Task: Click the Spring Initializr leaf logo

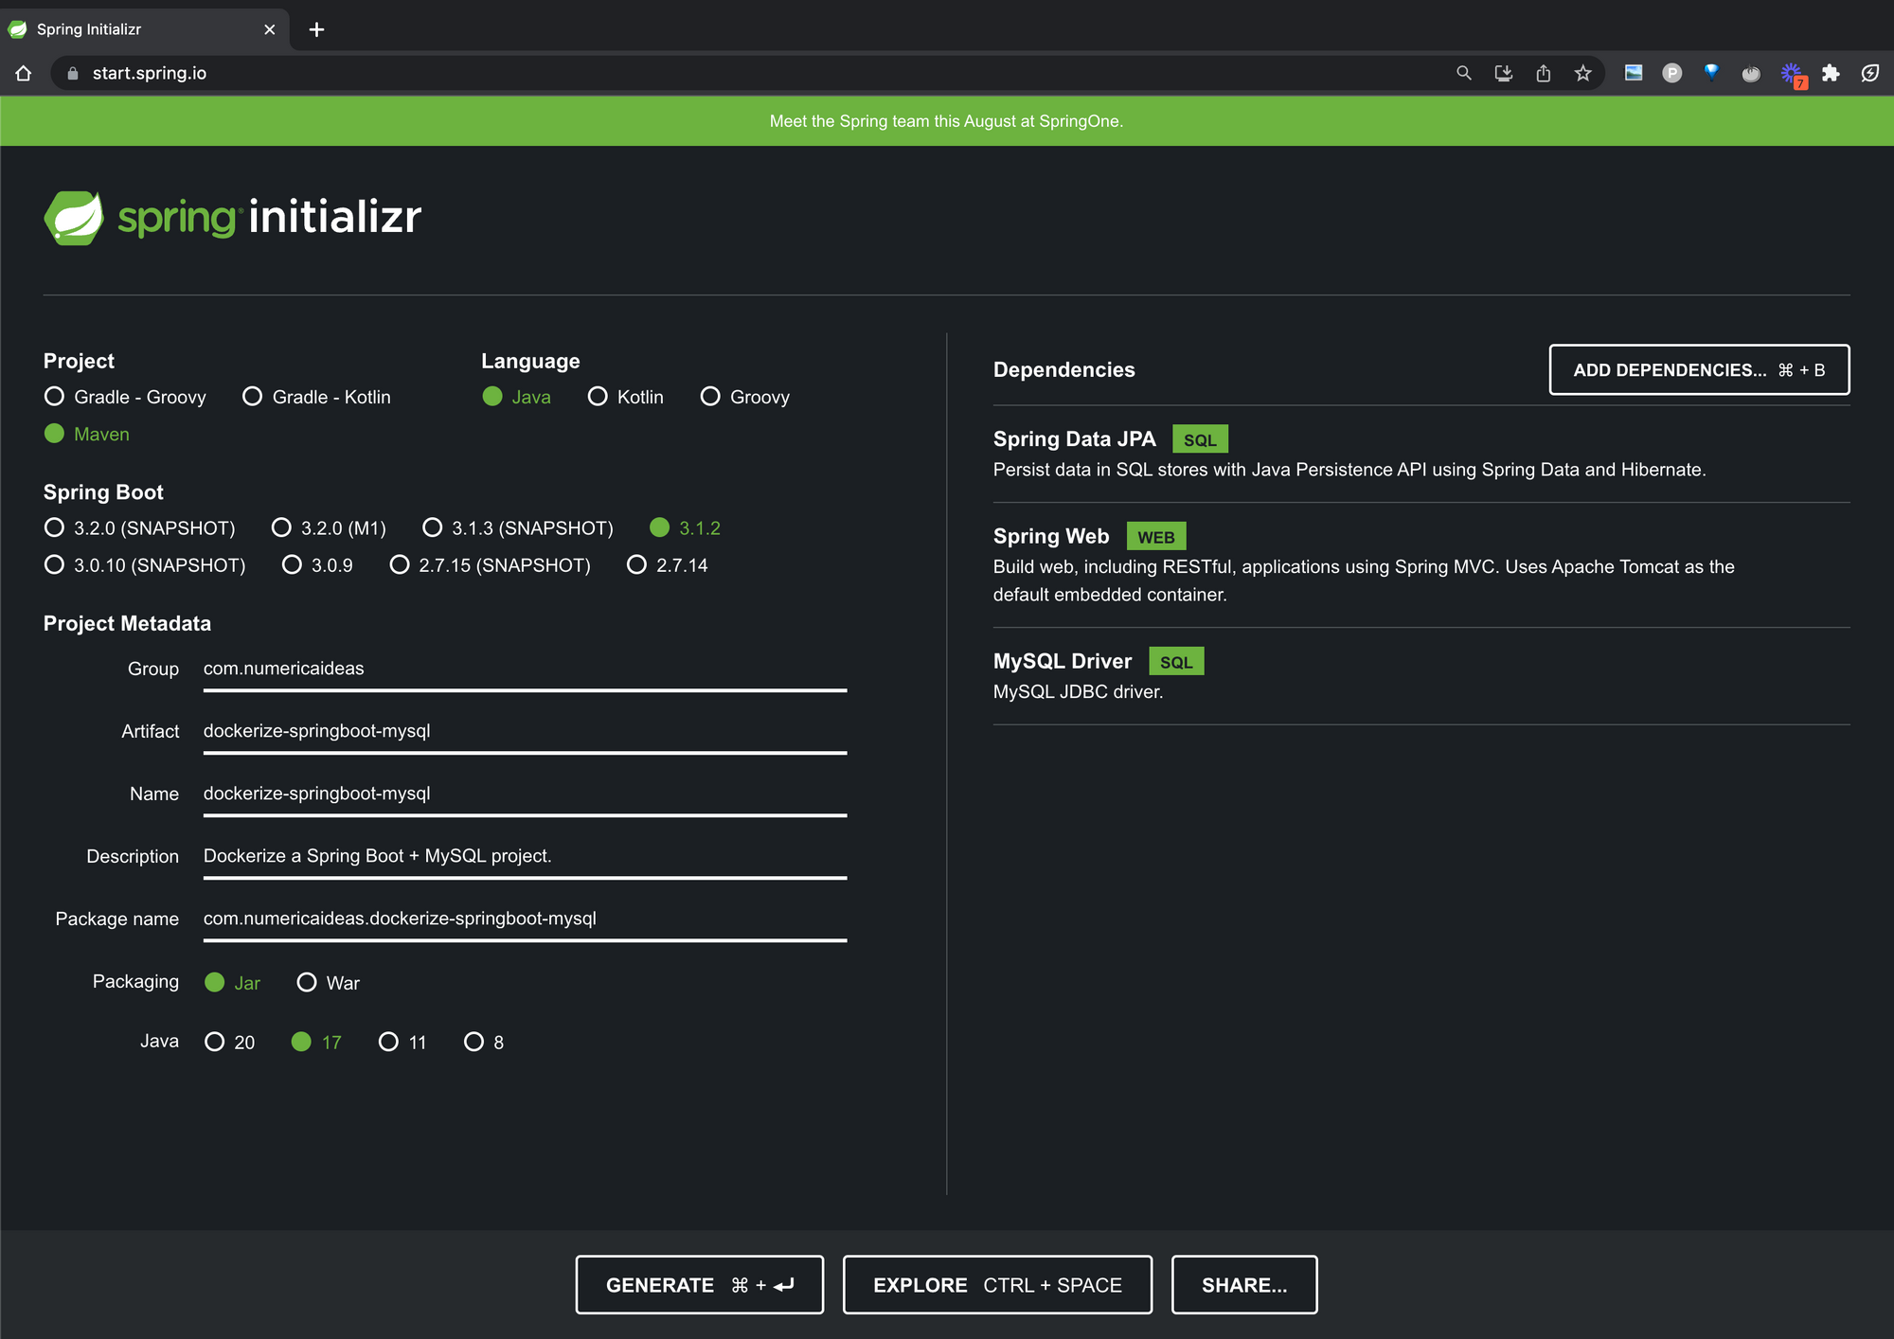Action: click(74, 218)
